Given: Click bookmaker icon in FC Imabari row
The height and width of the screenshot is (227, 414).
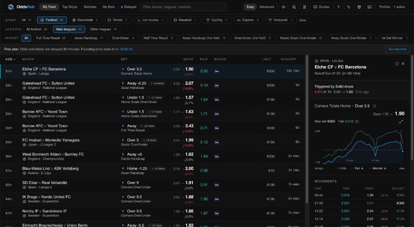Looking at the screenshot, I should click(x=217, y=142).
